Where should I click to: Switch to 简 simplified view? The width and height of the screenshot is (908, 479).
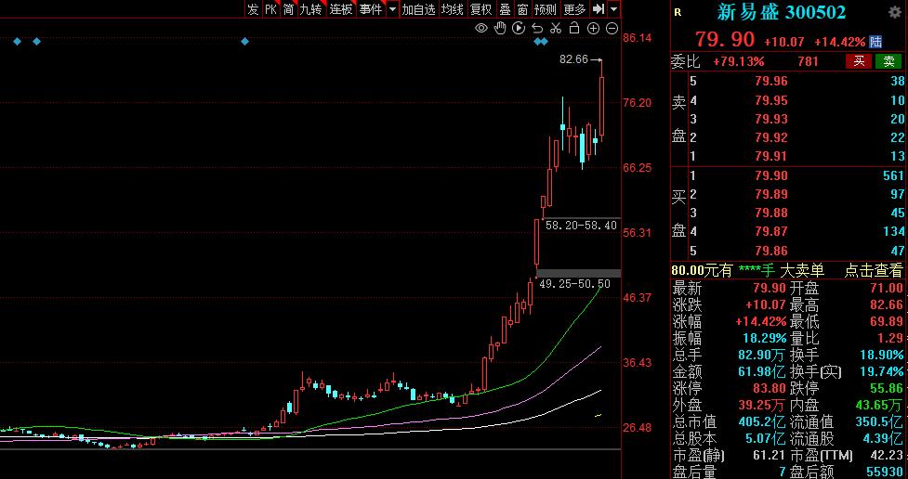pyautogui.click(x=288, y=8)
